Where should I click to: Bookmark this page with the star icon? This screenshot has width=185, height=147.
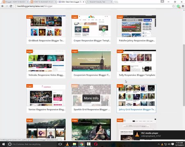(x=174, y=6)
